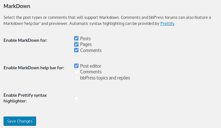Image resolution: width=221 pixels, height=128 pixels.
Task: Click the "Posts" label text
Action: 86,39
